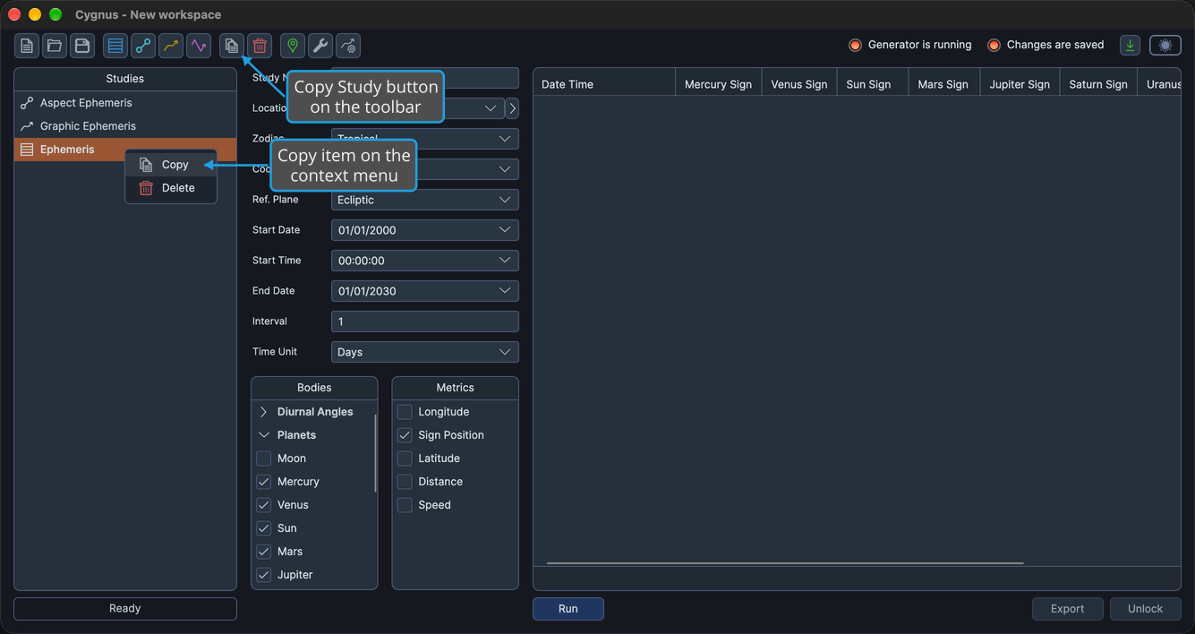
Task: Select the Graphic Ephemeris study
Action: tap(125, 126)
